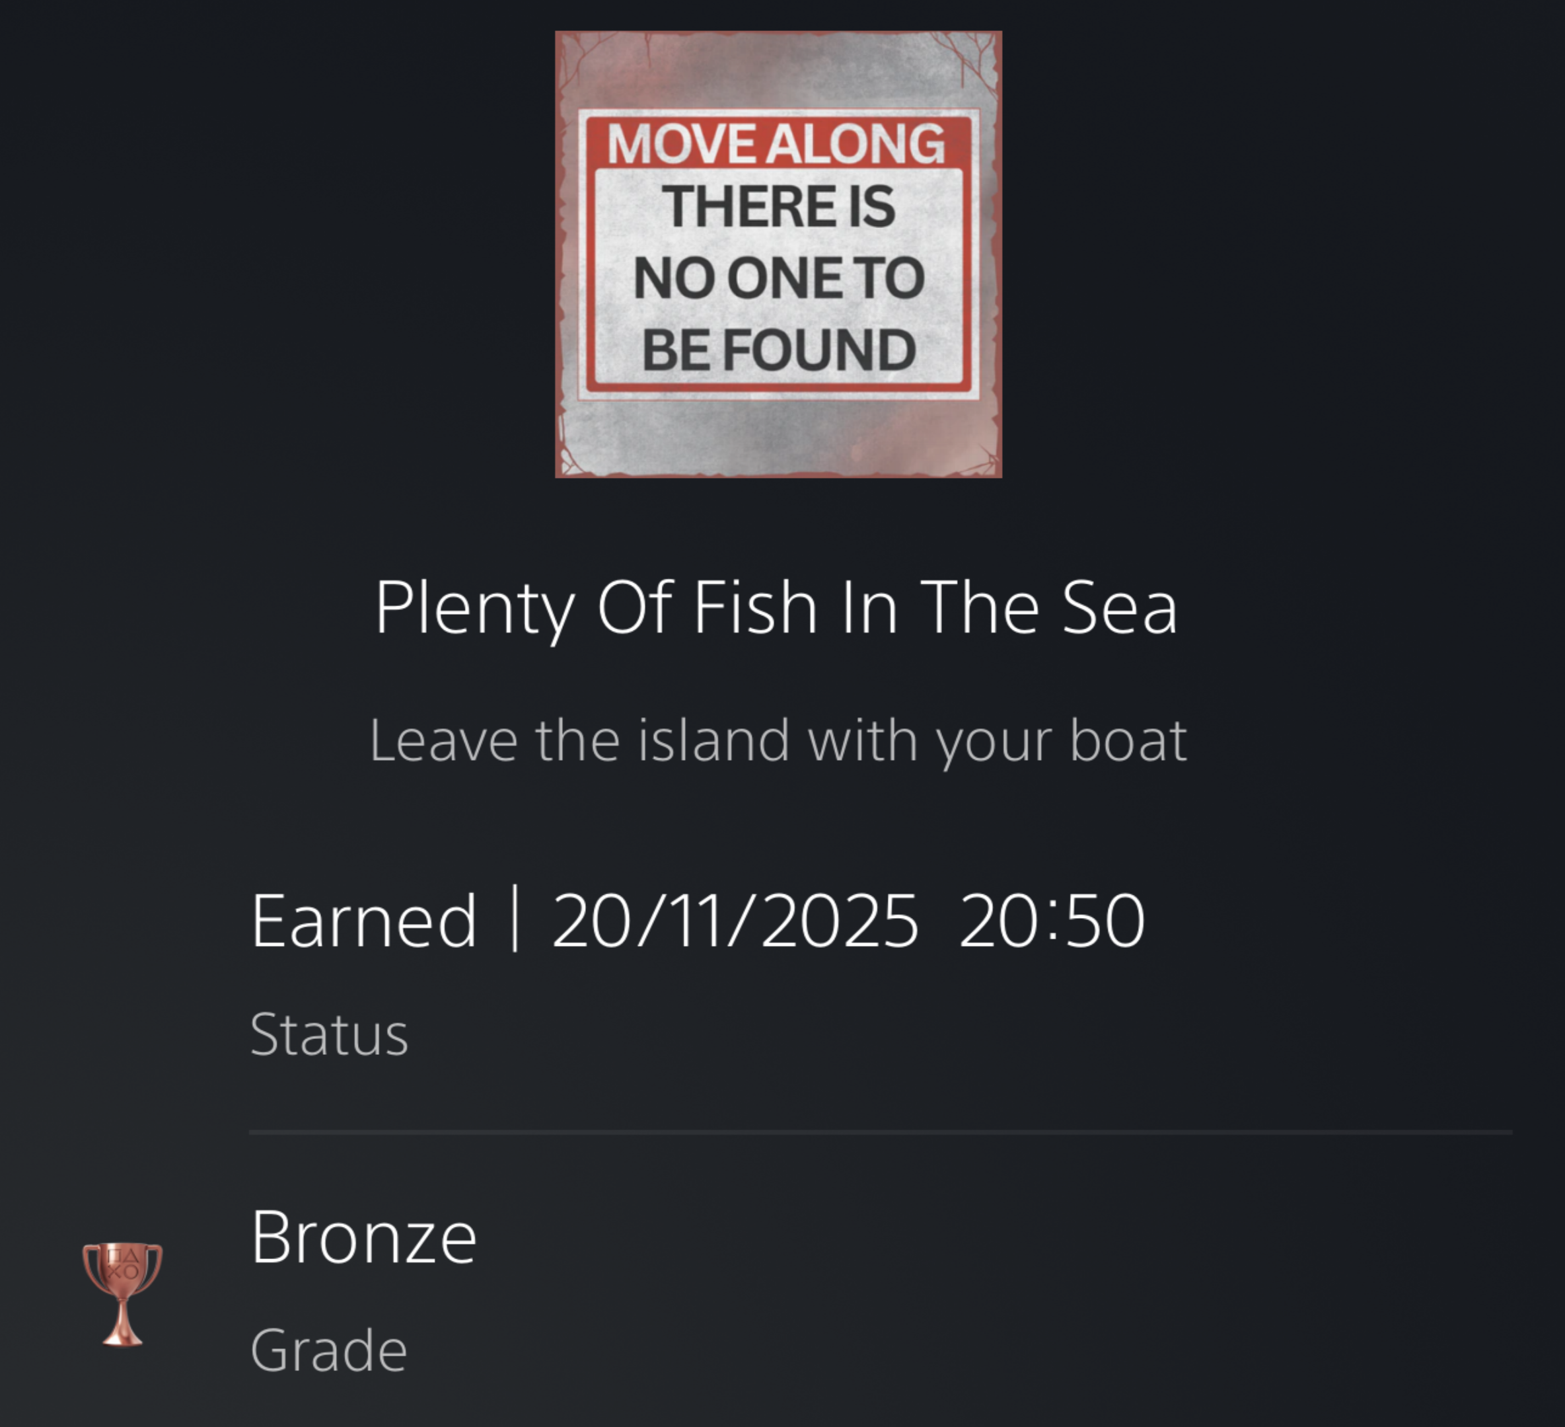
Task: Click the PlayStation symbols on the trophy cup
Action: coord(122,1264)
